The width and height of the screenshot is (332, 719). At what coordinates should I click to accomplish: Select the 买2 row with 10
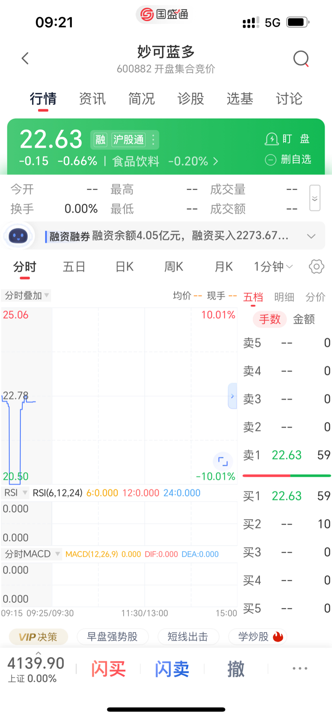287,524
